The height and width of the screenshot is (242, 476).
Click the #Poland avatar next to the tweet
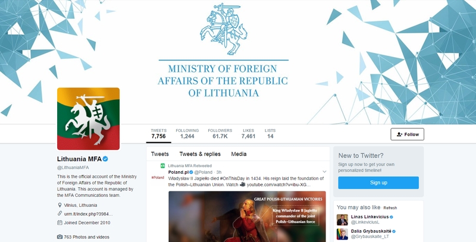[x=158, y=177]
